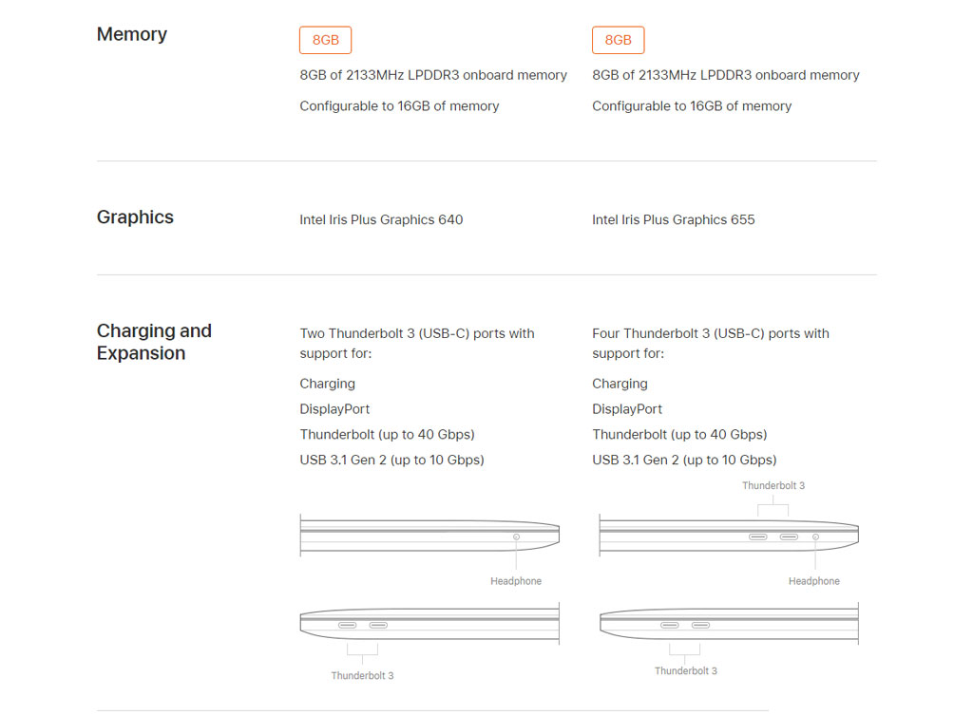Viewport: 973px width, 715px height.
Task: Click the right column's Thunderbolt (up to 40 Gbps) text
Action: click(679, 435)
